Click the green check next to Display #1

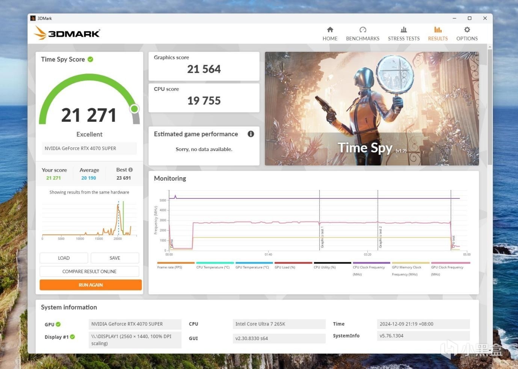click(72, 337)
